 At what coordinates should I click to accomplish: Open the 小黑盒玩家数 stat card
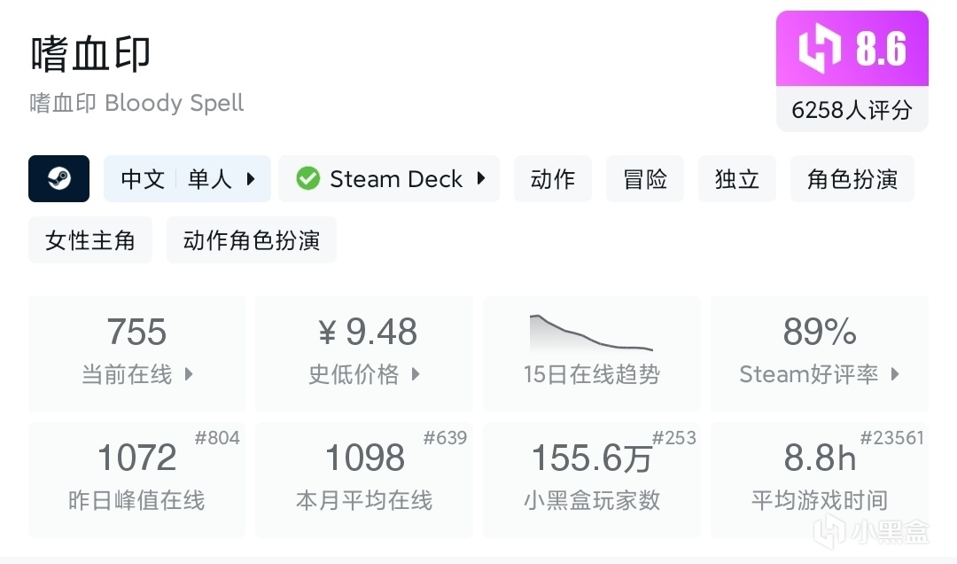pos(591,480)
